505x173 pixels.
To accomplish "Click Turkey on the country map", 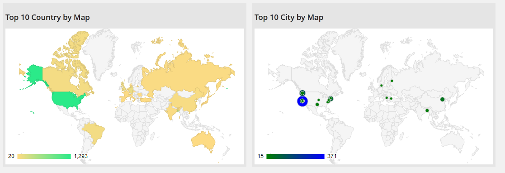I will pyautogui.click(x=146, y=100).
